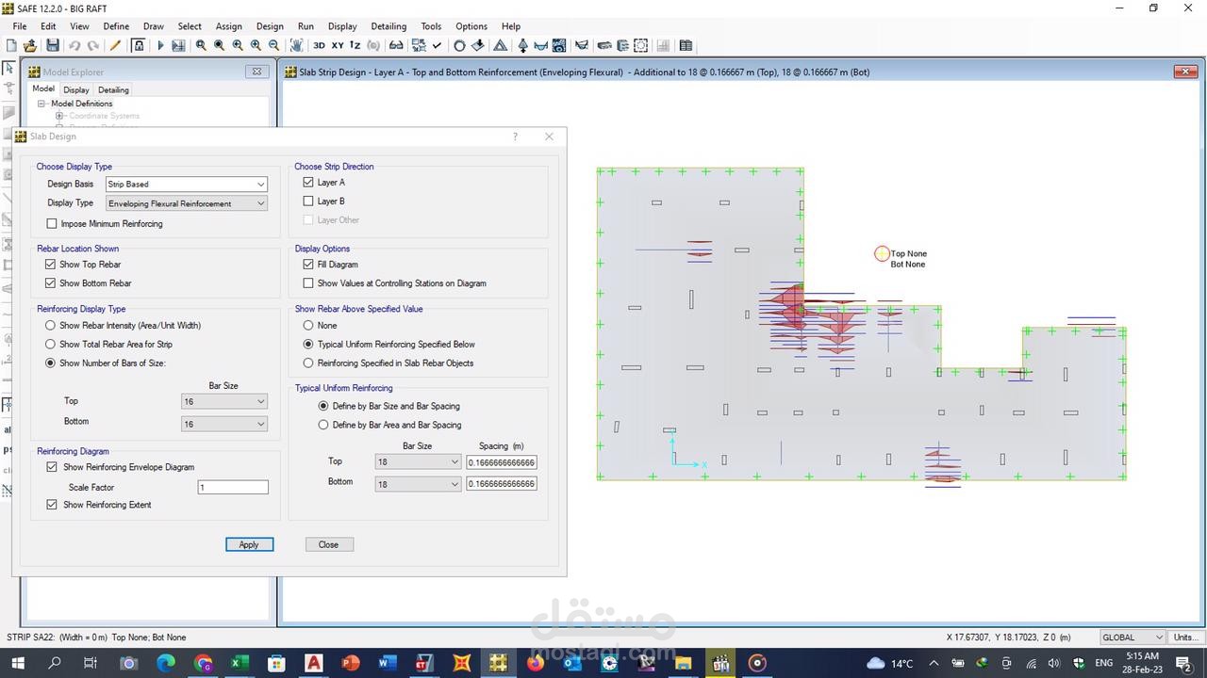Click the Units button in status bar
Image resolution: width=1207 pixels, height=678 pixels.
tap(1185, 638)
